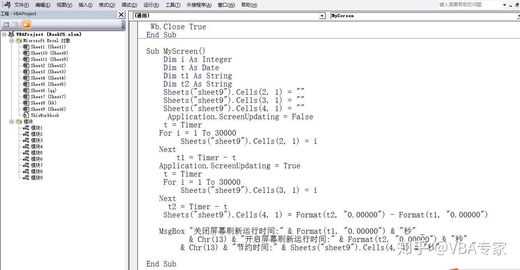Open the 窗口(W) menu
Image resolution: width=520 pixels, height=270 pixels.
[227, 5]
